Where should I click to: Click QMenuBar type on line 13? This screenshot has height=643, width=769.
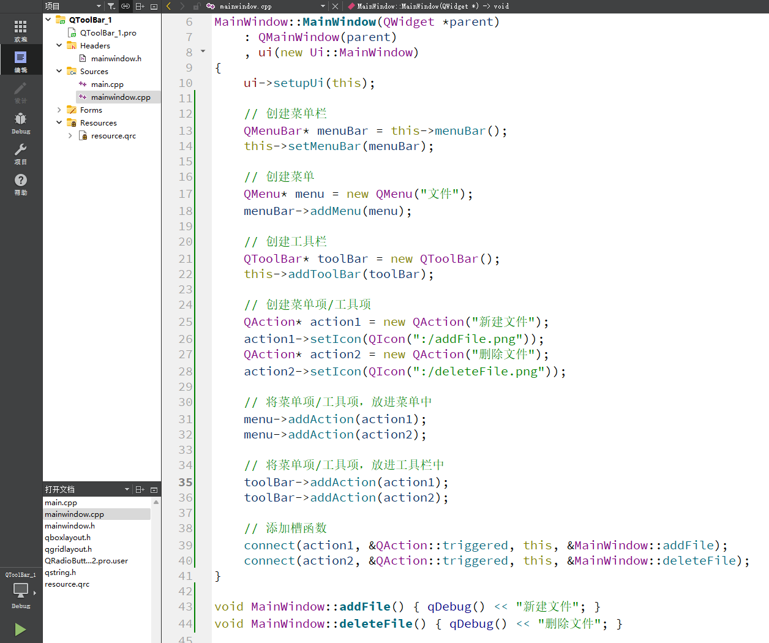273,130
